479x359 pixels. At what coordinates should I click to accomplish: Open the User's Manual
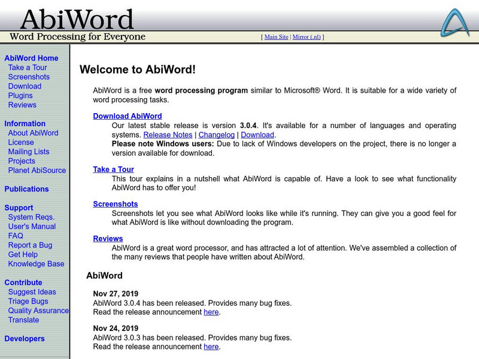coord(32,227)
